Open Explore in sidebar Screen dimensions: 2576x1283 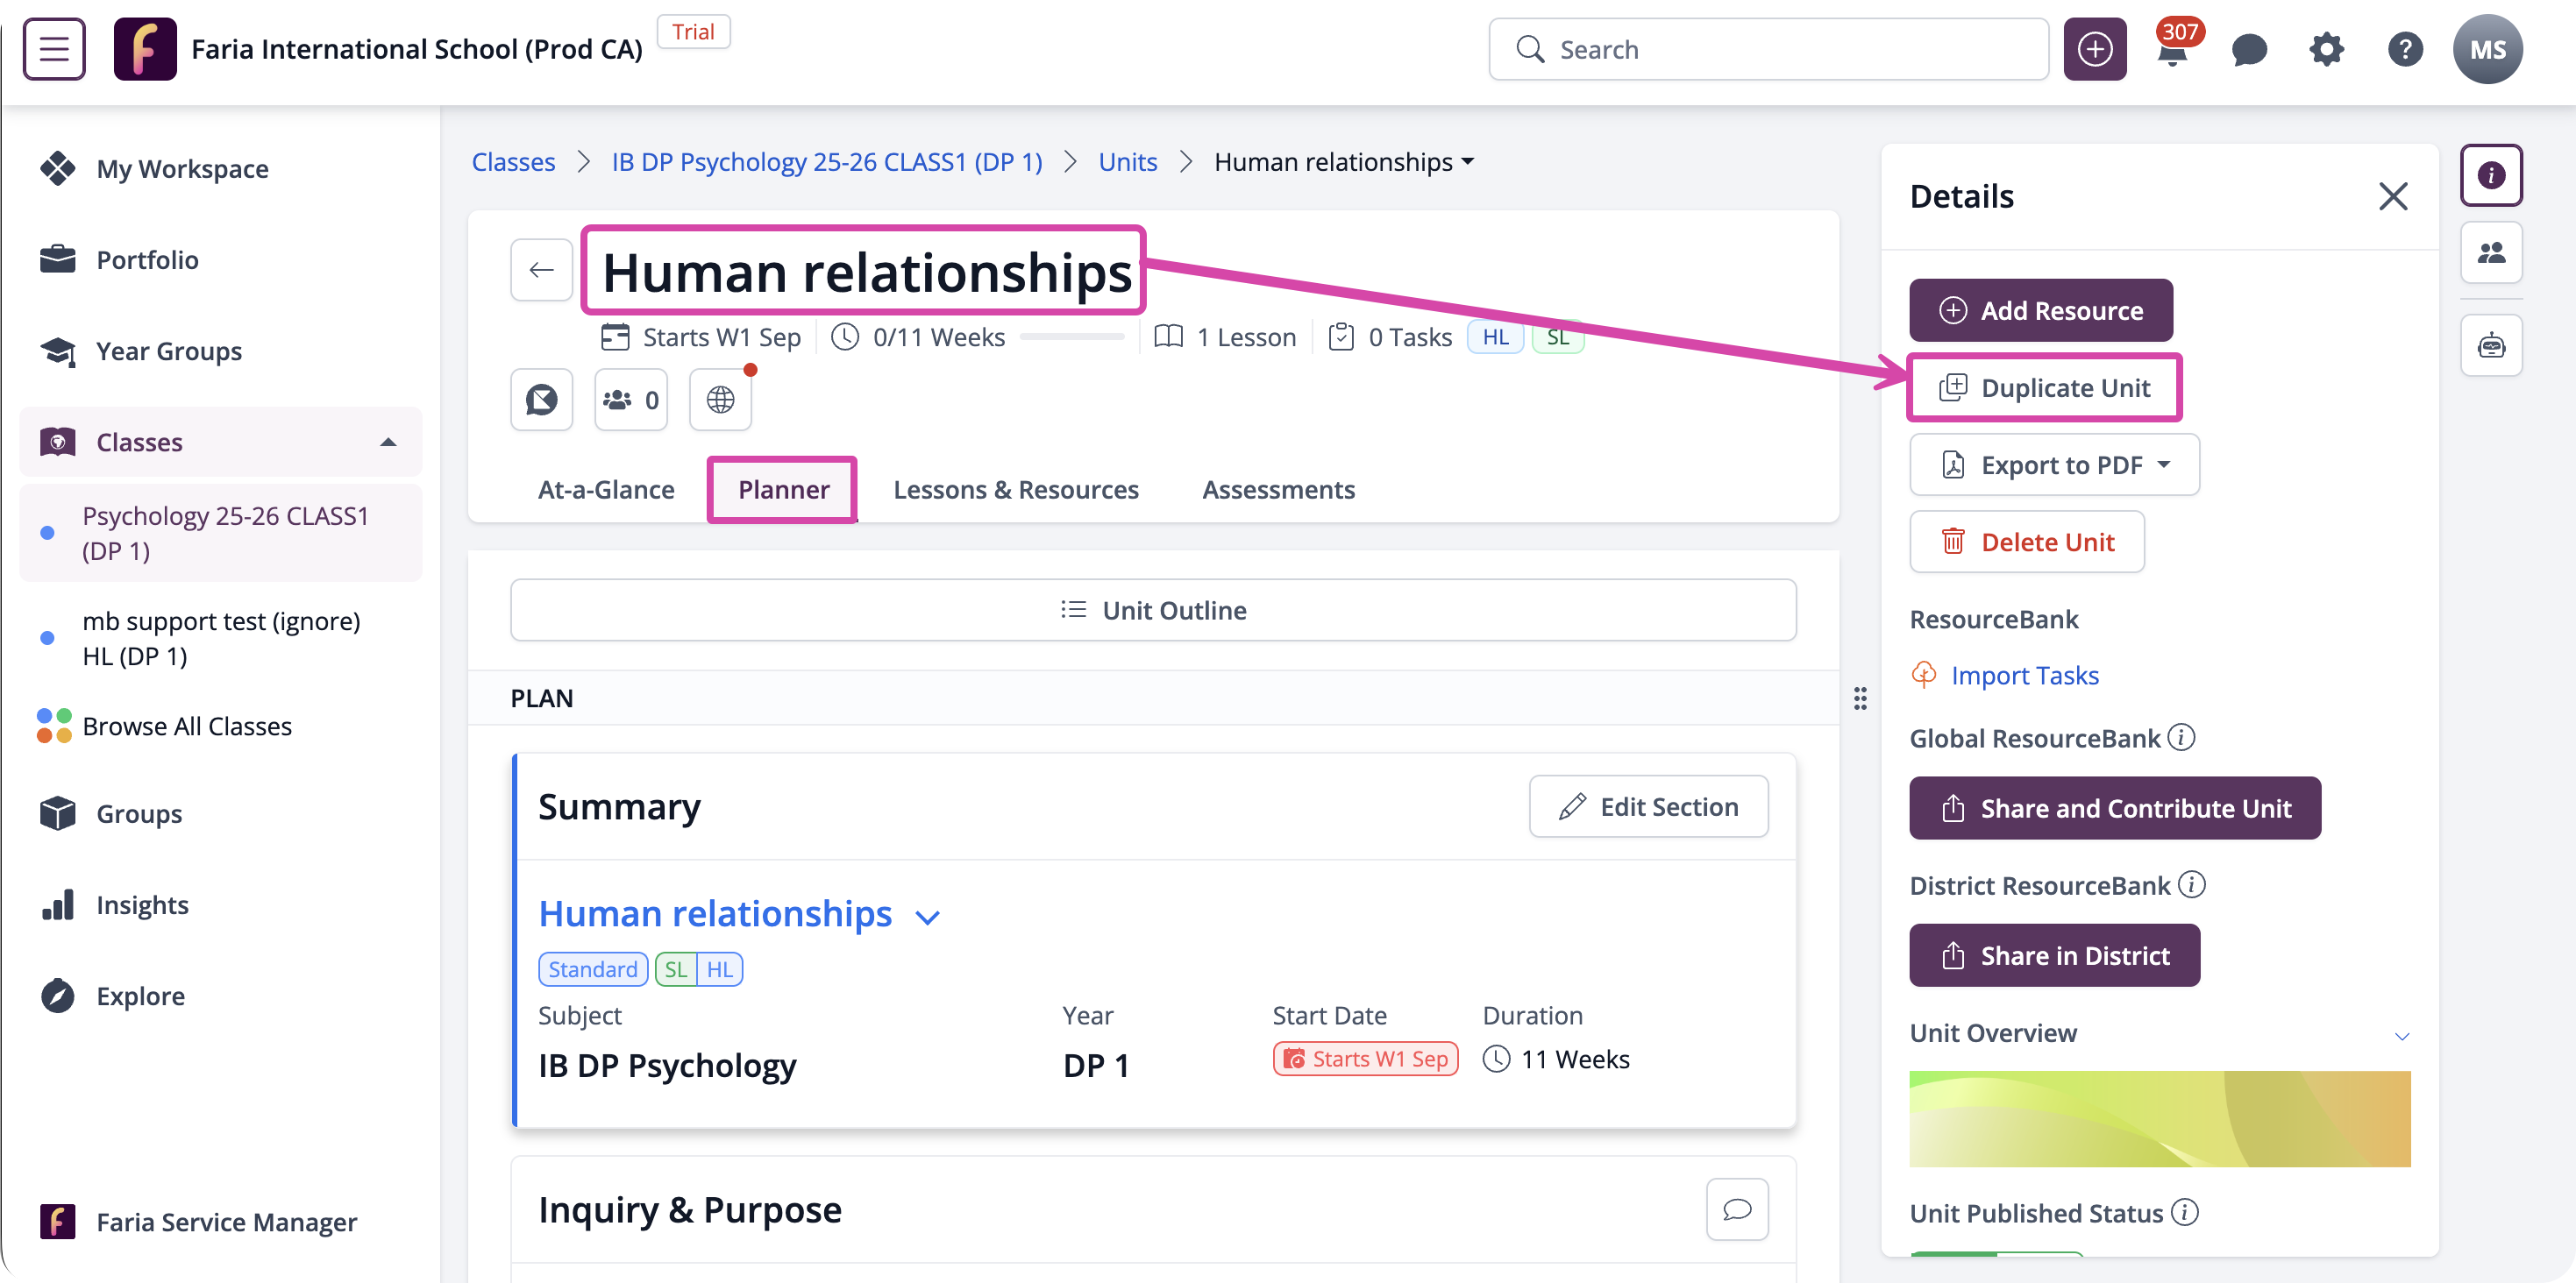(x=220, y=996)
